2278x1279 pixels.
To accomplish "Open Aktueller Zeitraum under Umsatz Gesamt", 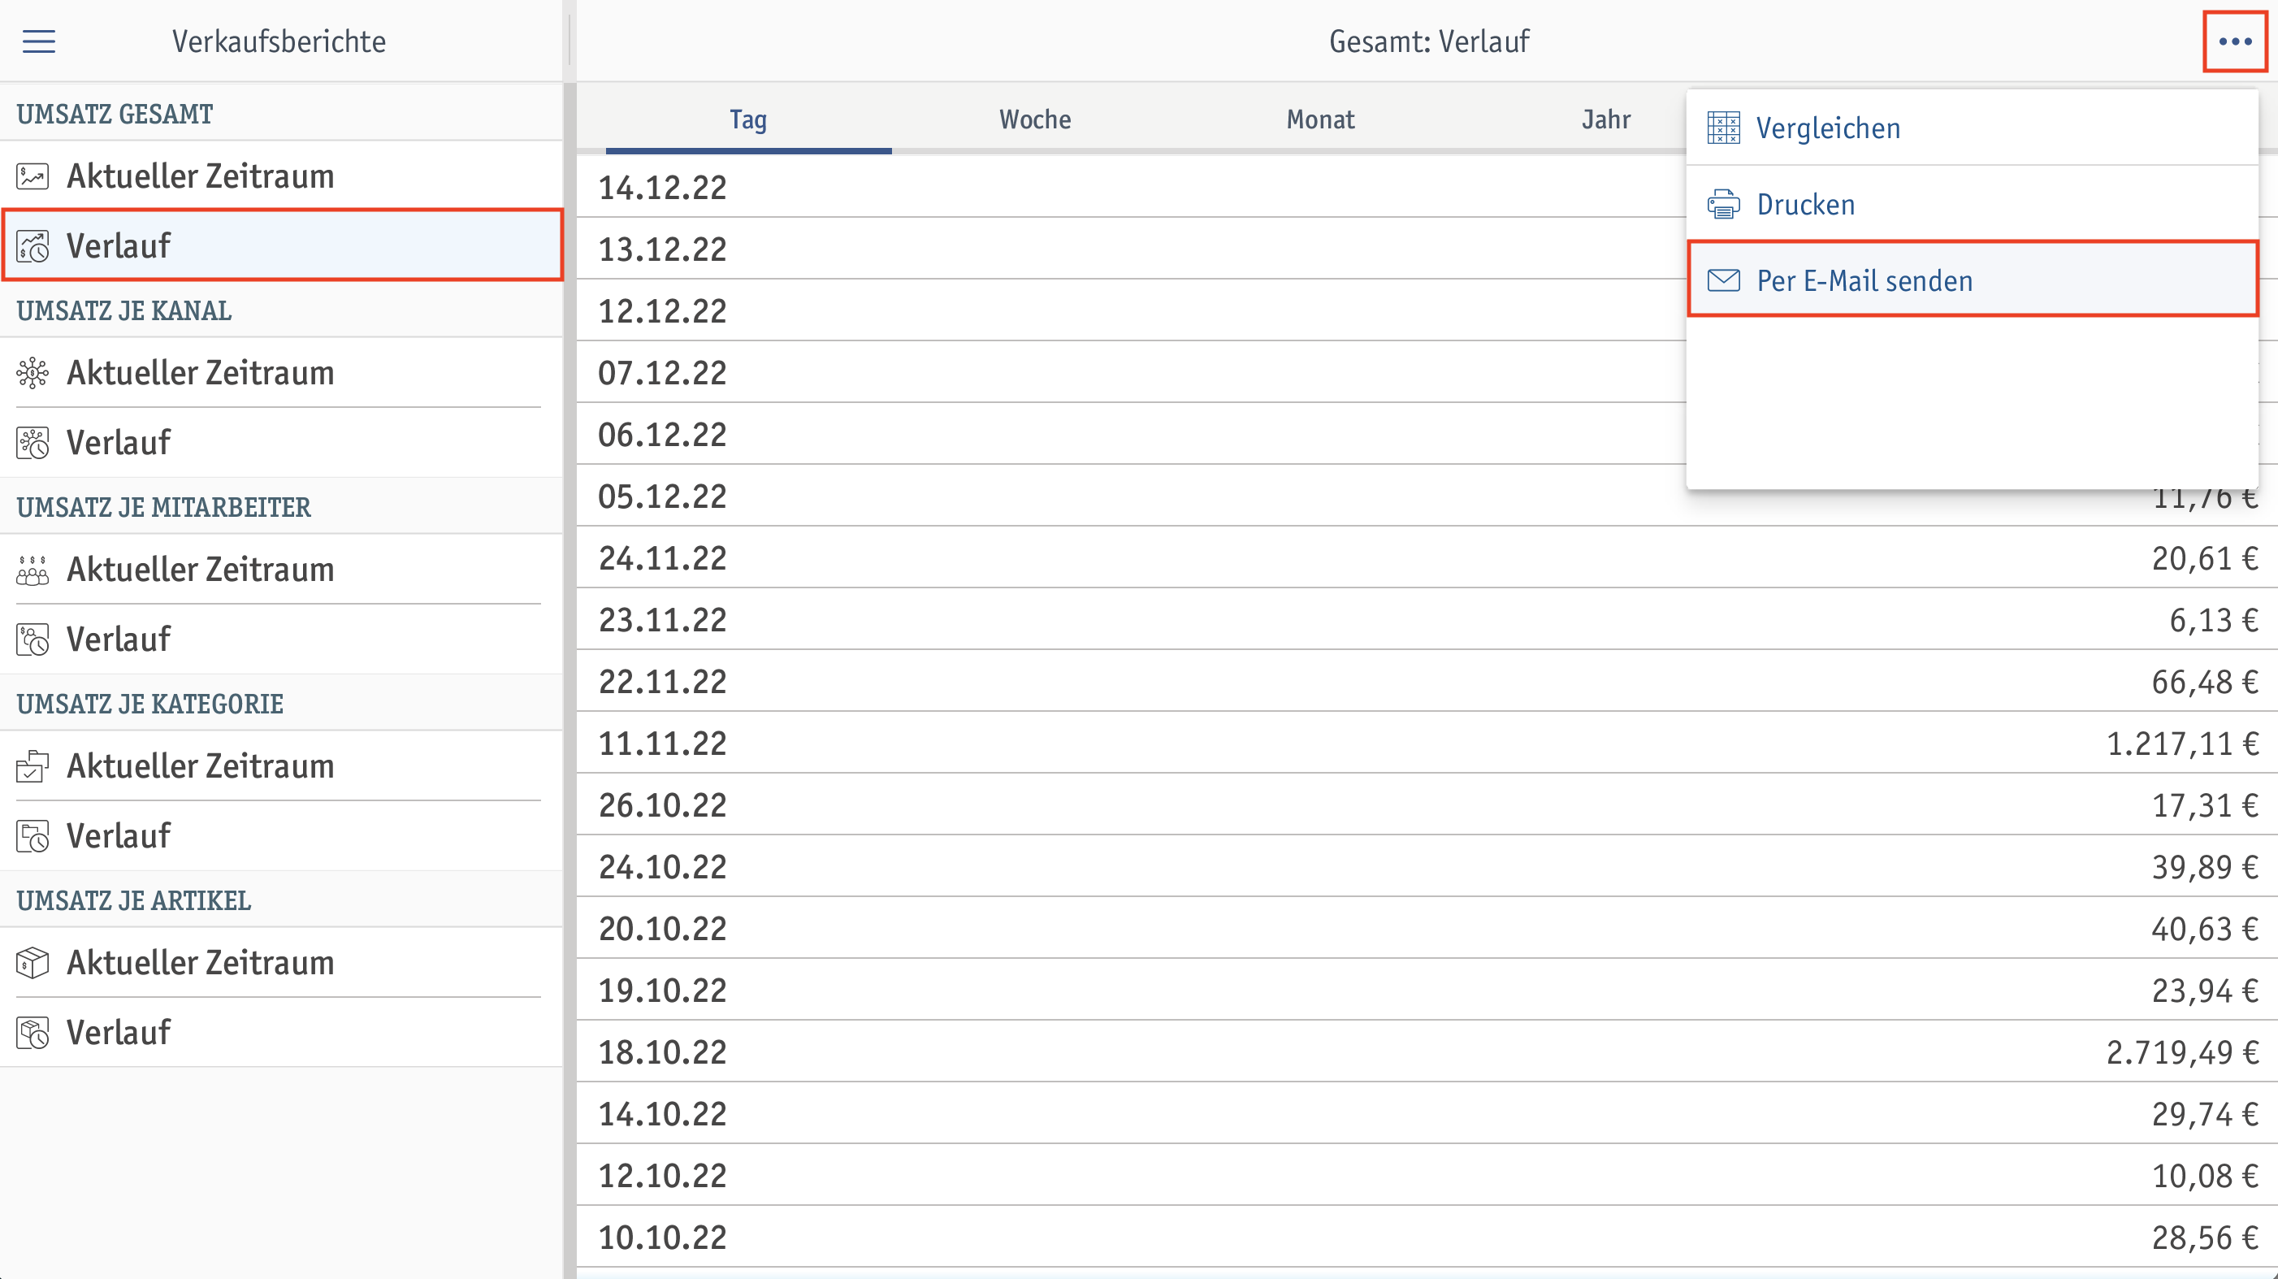I will (281, 176).
